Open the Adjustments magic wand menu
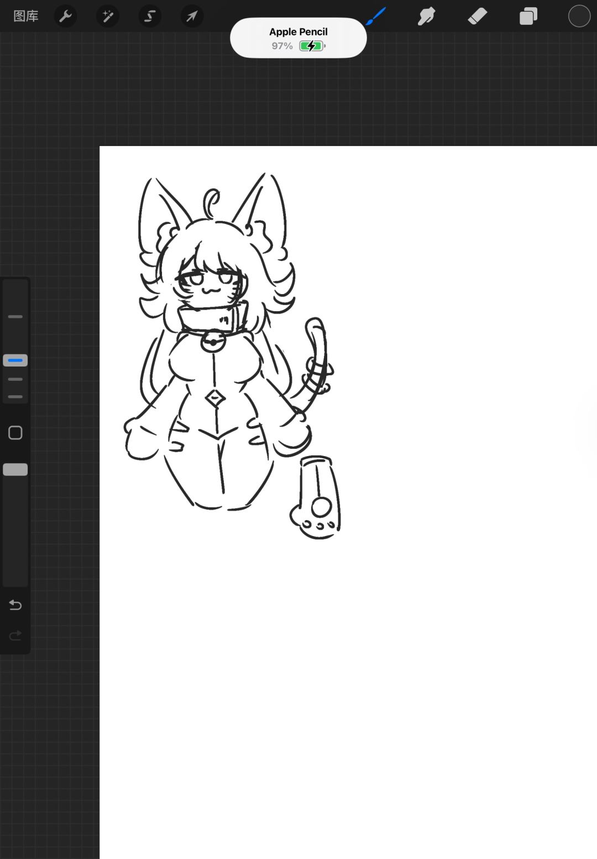The width and height of the screenshot is (597, 859). [108, 16]
